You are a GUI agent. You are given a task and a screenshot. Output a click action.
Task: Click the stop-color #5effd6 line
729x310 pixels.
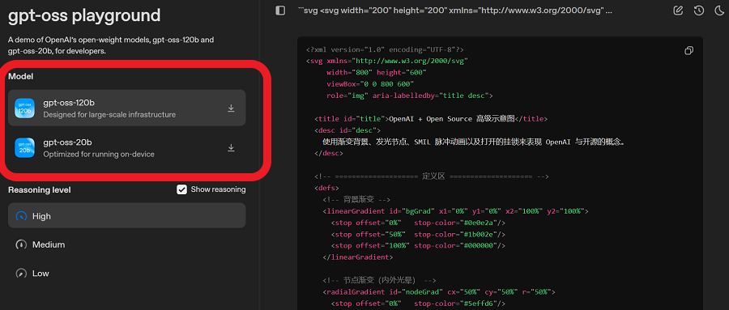(419, 304)
